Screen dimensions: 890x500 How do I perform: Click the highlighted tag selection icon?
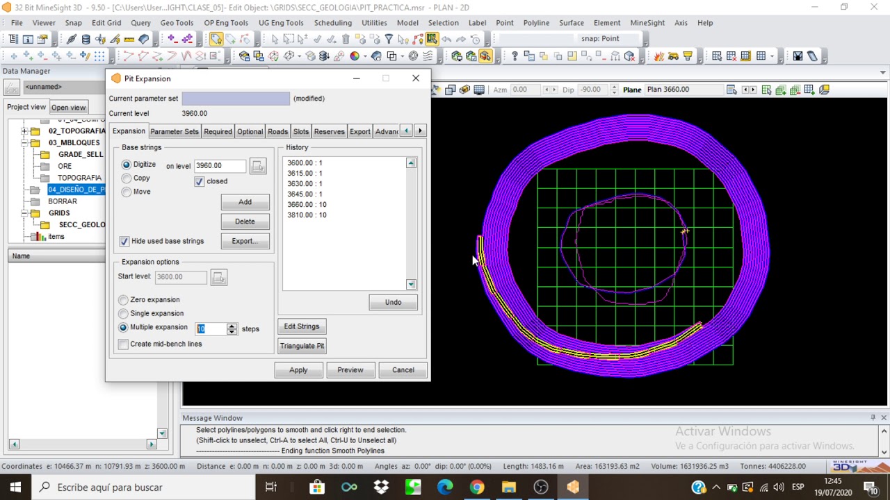pyautogui.click(x=216, y=39)
